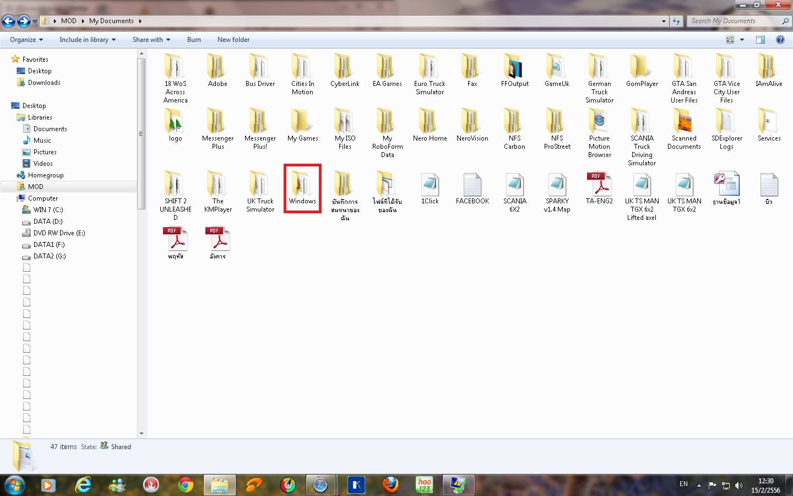Go back to the previous folder
The image size is (793, 496).
point(9,21)
